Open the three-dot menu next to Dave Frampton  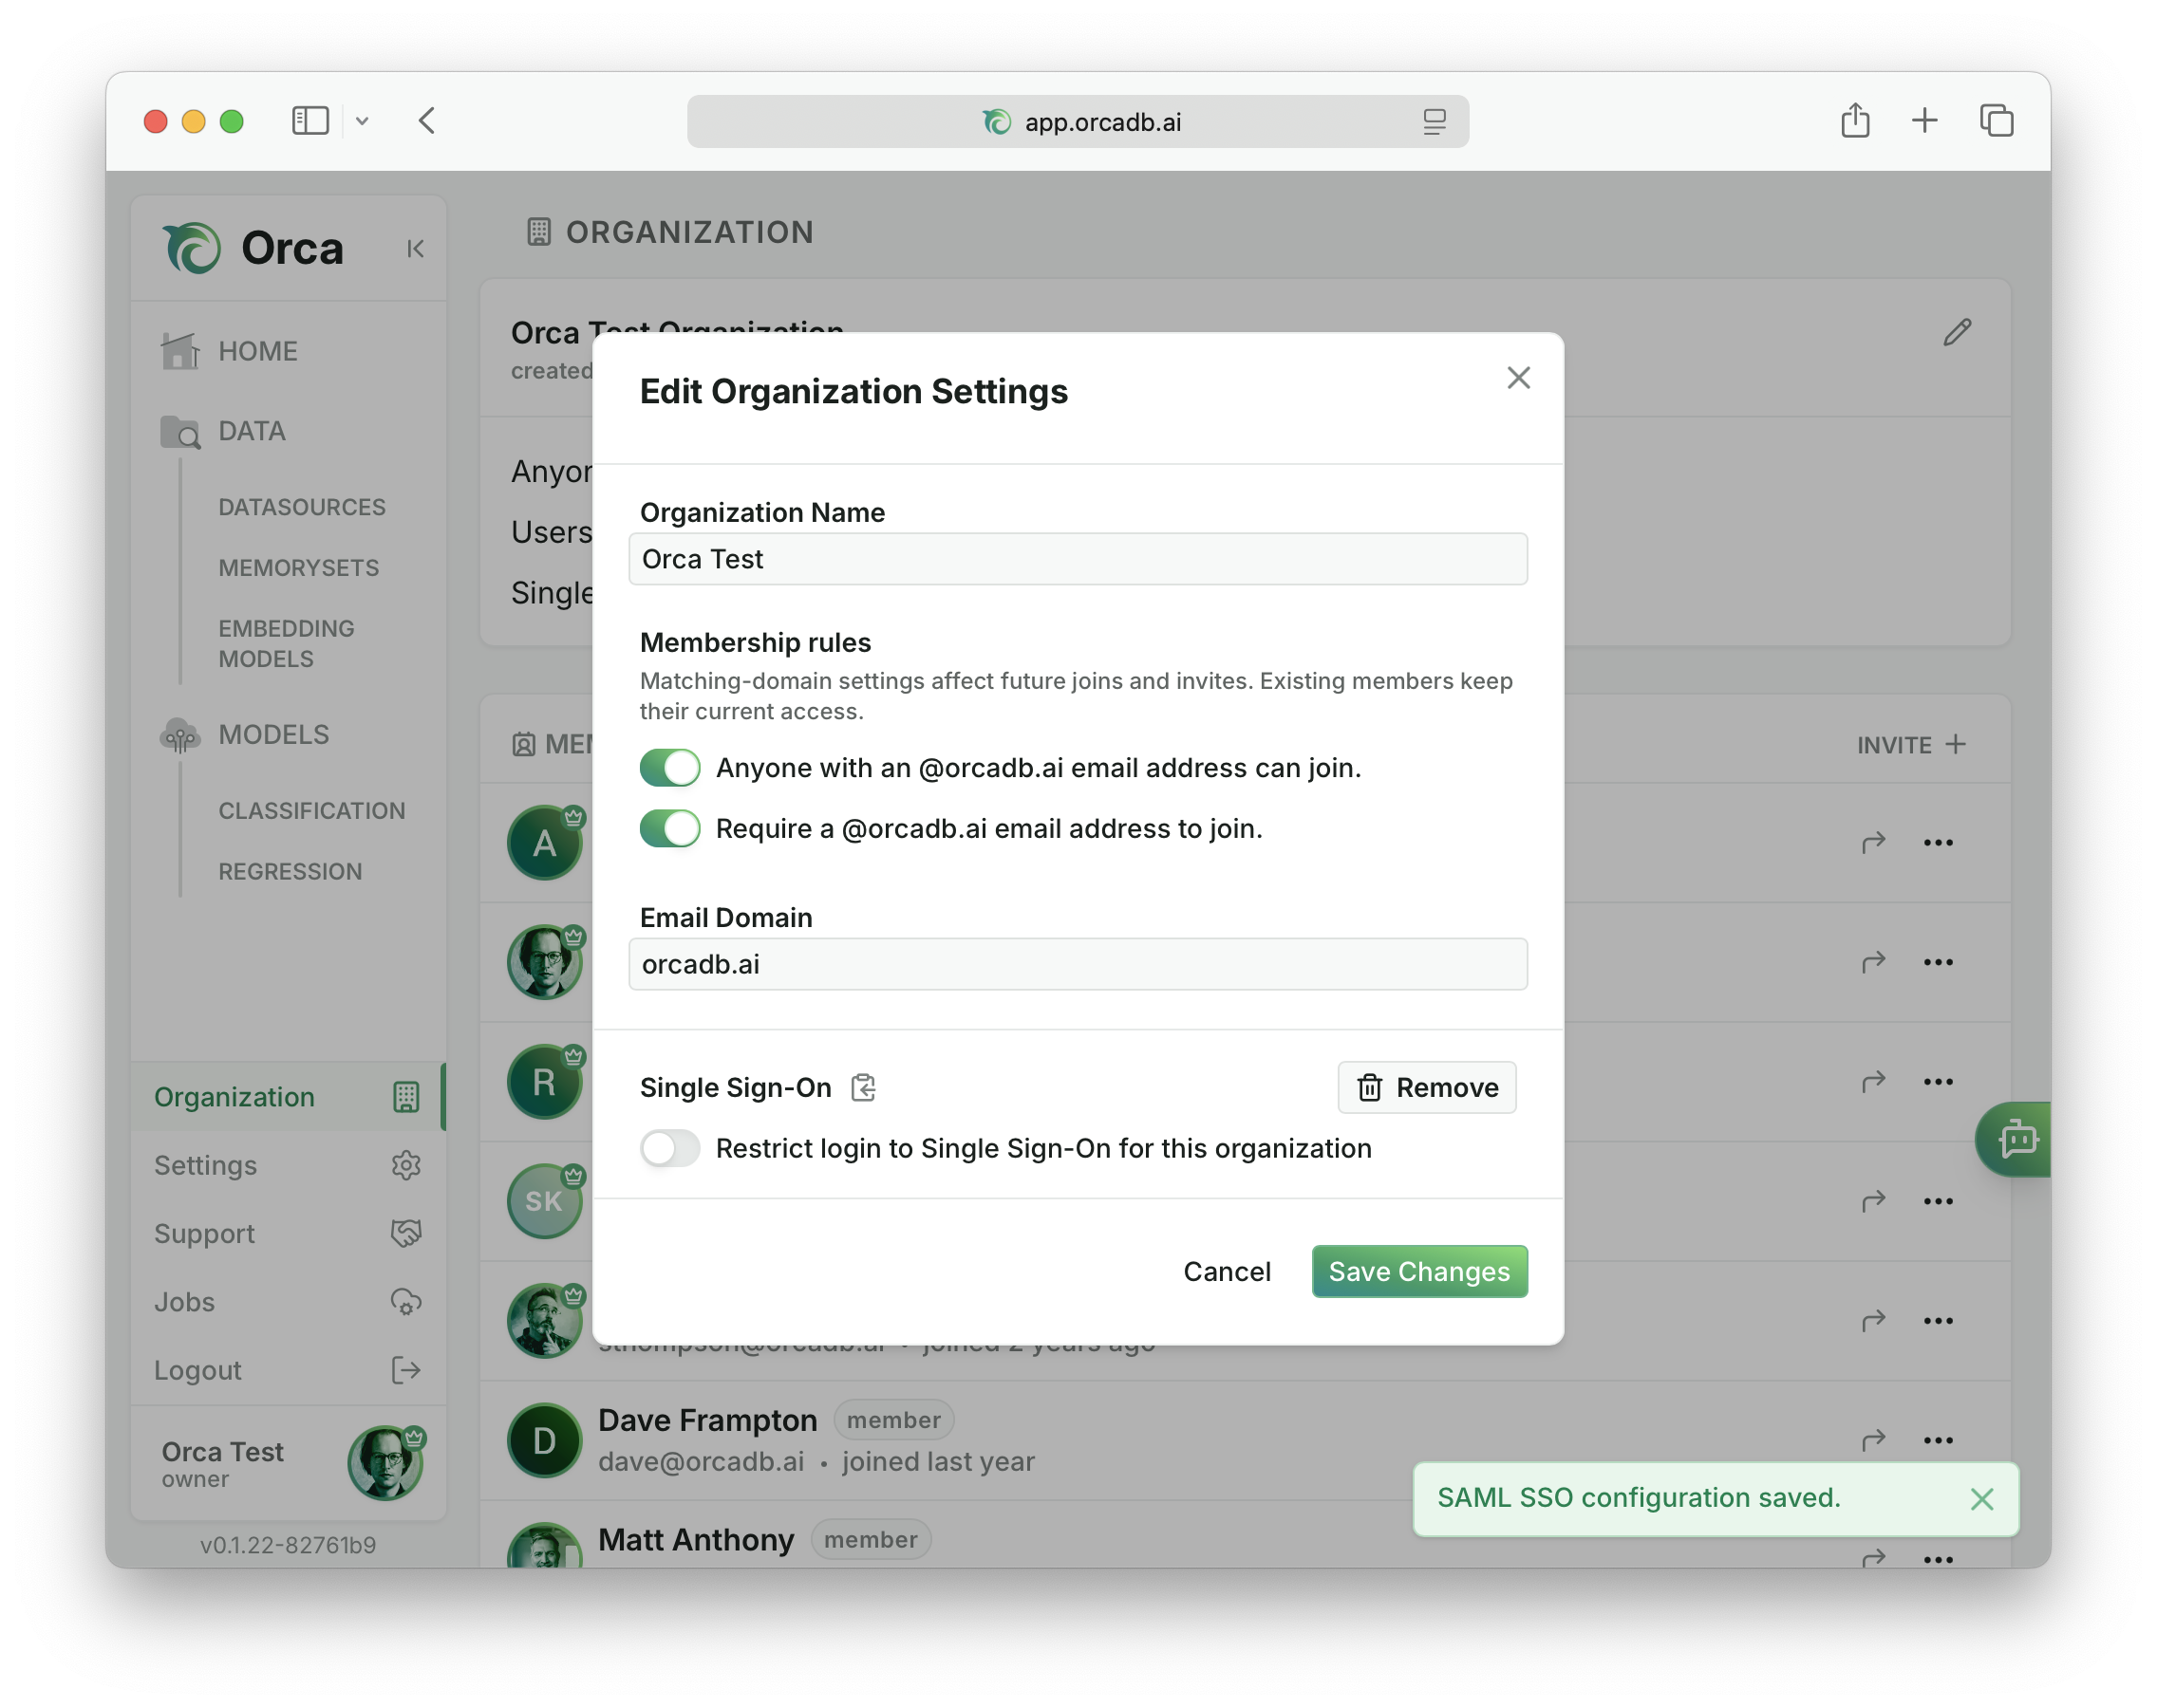pyautogui.click(x=1939, y=1440)
